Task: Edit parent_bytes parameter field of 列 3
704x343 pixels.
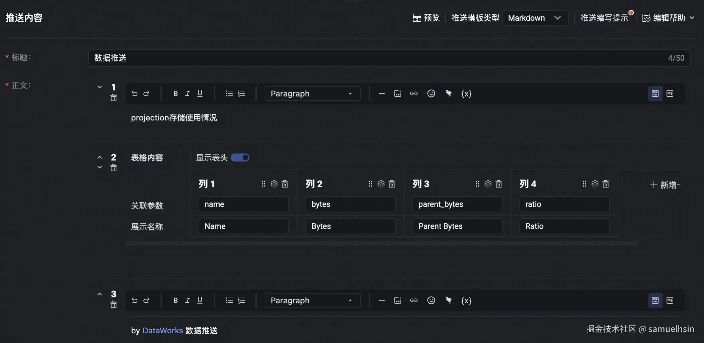Action: point(458,204)
